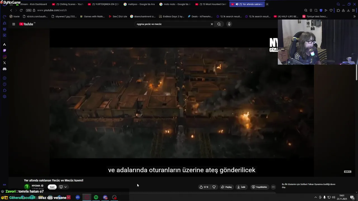Switch to '(1) Chilling Scares' YouTube tab

(67, 4)
